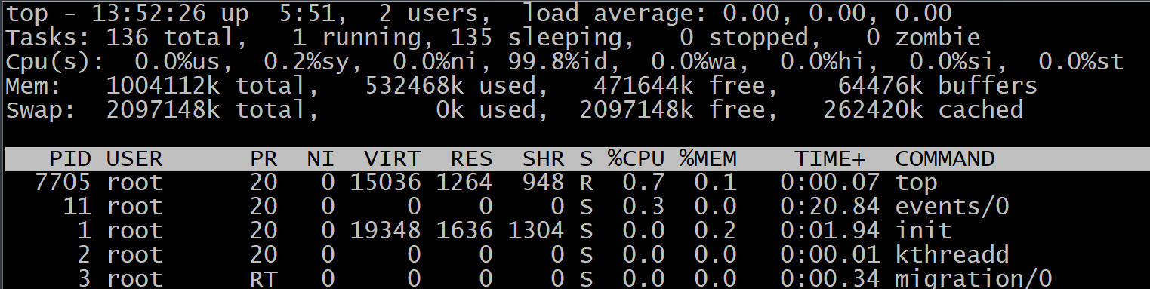Select the SHR column header
The width and height of the screenshot is (1150, 289).
click(x=544, y=158)
